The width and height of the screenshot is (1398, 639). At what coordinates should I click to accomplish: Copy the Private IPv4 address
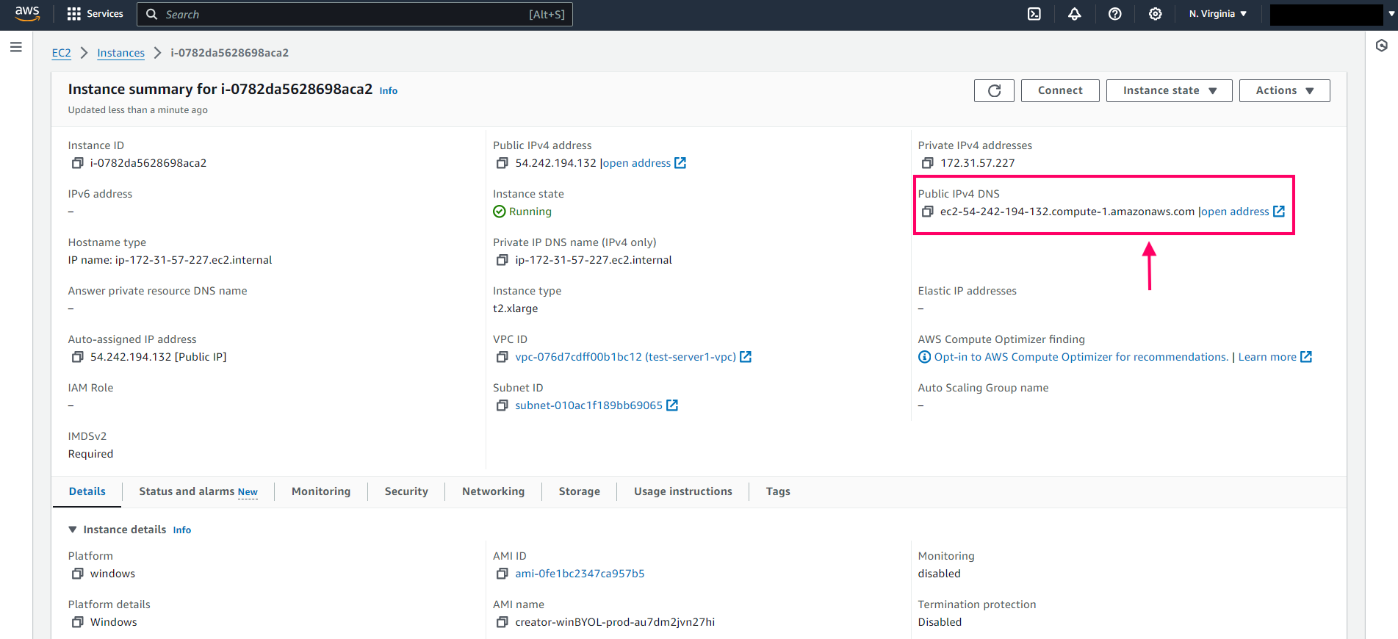click(x=927, y=163)
